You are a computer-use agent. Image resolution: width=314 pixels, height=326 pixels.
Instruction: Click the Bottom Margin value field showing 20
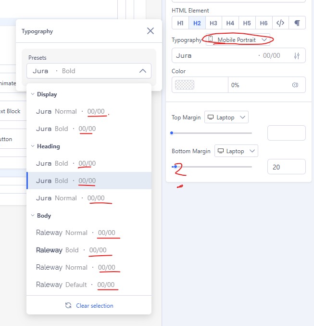[286, 167]
